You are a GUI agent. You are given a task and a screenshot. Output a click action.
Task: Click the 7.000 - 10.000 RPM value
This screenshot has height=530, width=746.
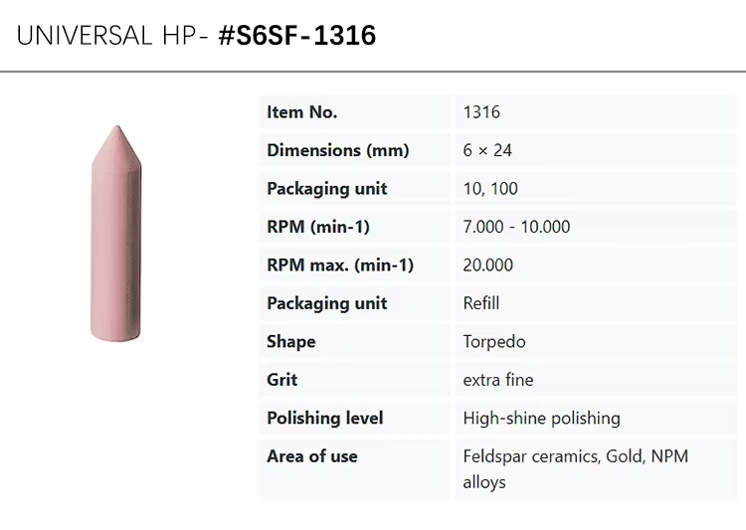(x=516, y=227)
